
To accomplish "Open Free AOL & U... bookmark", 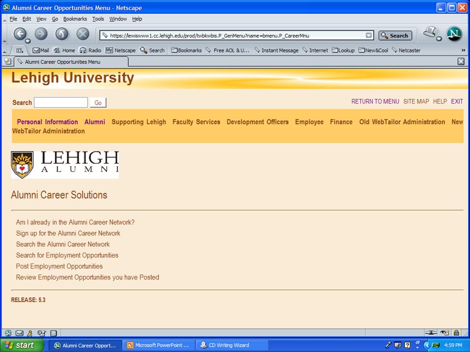I will pos(228,50).
